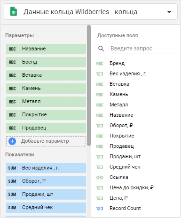The image size is (181, 218).
Task: Click the Google Sheets data source icon
Action: pyautogui.click(x=14, y=12)
